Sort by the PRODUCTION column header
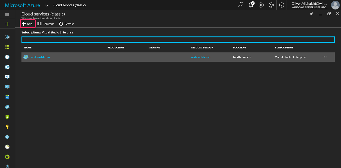This screenshot has width=341, height=168. click(116, 47)
